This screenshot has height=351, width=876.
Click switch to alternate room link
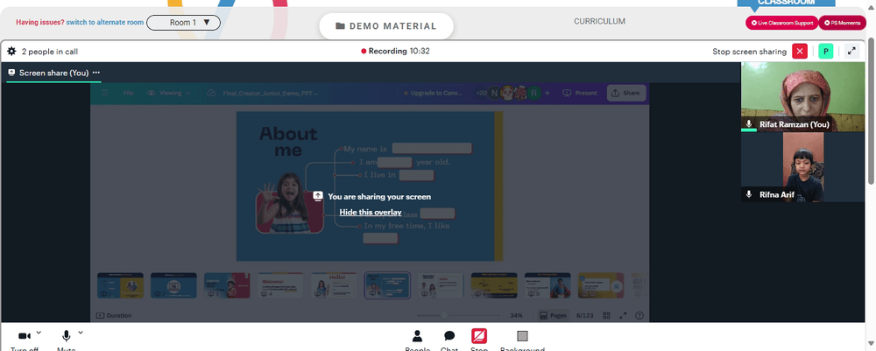tap(105, 23)
